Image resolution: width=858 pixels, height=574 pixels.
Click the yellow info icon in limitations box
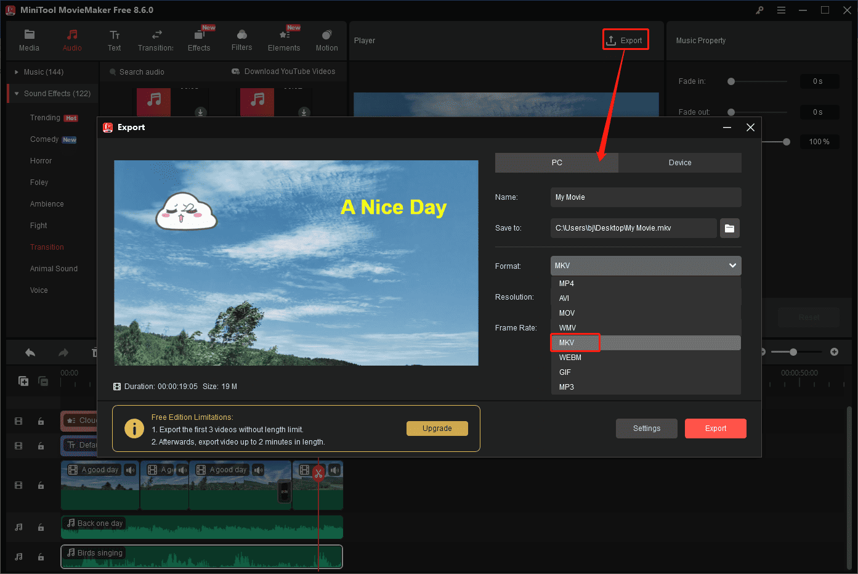click(134, 428)
